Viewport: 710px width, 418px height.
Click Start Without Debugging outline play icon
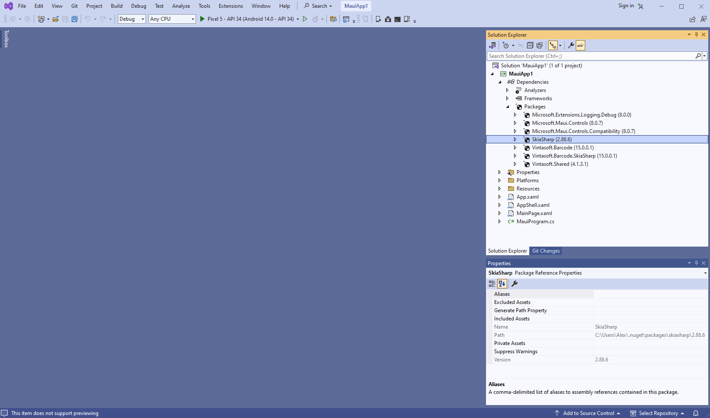pos(305,19)
